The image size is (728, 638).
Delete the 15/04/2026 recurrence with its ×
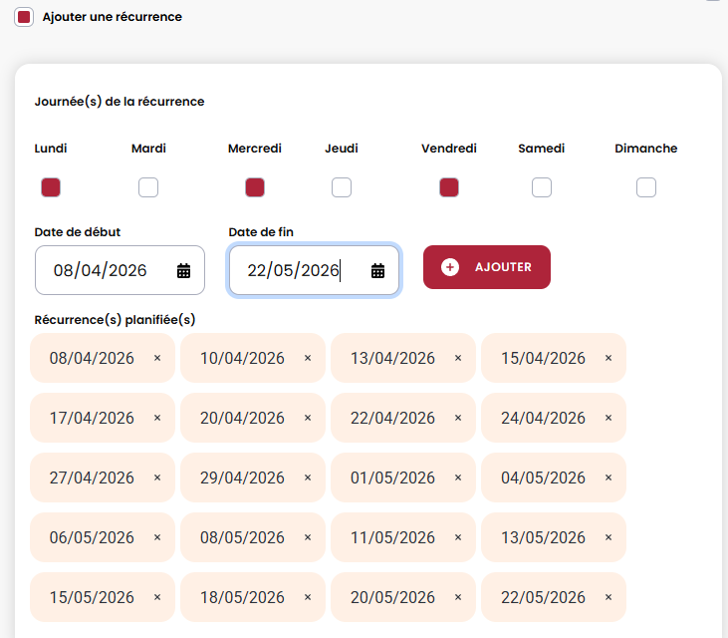[608, 358]
